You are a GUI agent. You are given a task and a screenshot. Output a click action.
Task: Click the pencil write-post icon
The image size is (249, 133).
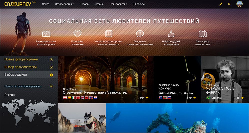[221, 4]
